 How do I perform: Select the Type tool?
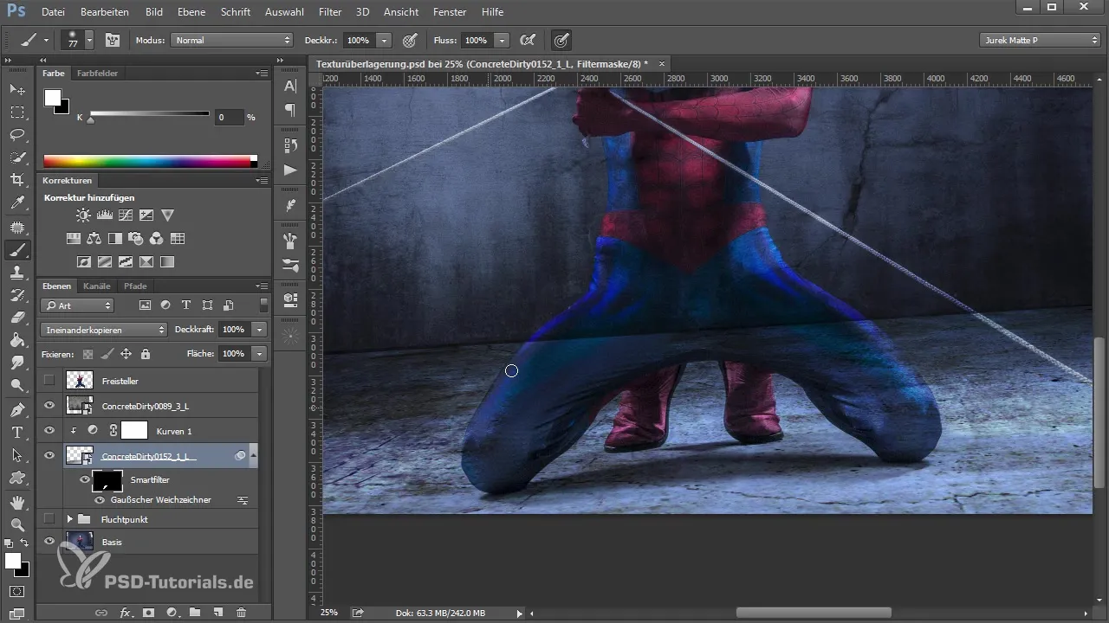(x=16, y=432)
